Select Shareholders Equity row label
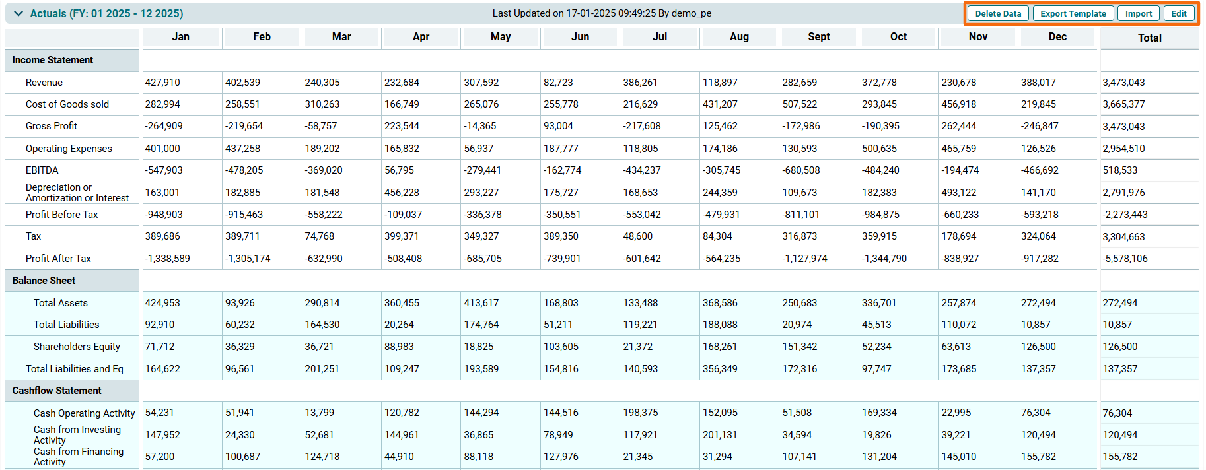Image resolution: width=1206 pixels, height=470 pixels. click(77, 347)
